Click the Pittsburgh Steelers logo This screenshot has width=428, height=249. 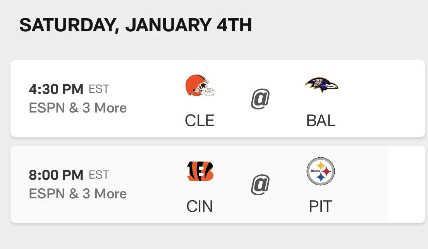pos(321,171)
